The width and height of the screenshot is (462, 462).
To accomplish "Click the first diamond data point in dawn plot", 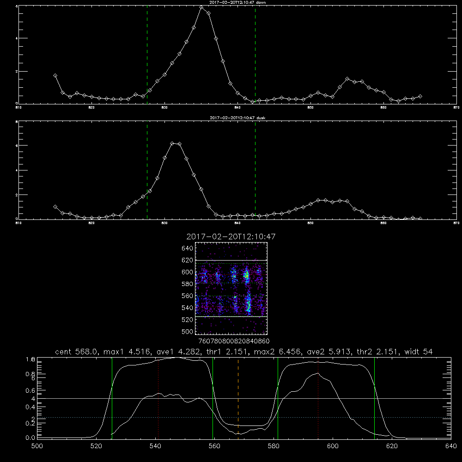I will click(55, 76).
